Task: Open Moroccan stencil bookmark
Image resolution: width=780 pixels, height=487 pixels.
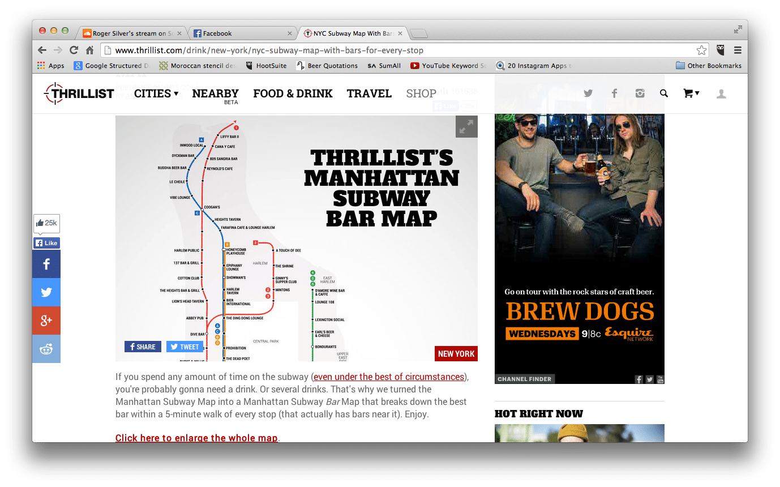Action: (198, 66)
